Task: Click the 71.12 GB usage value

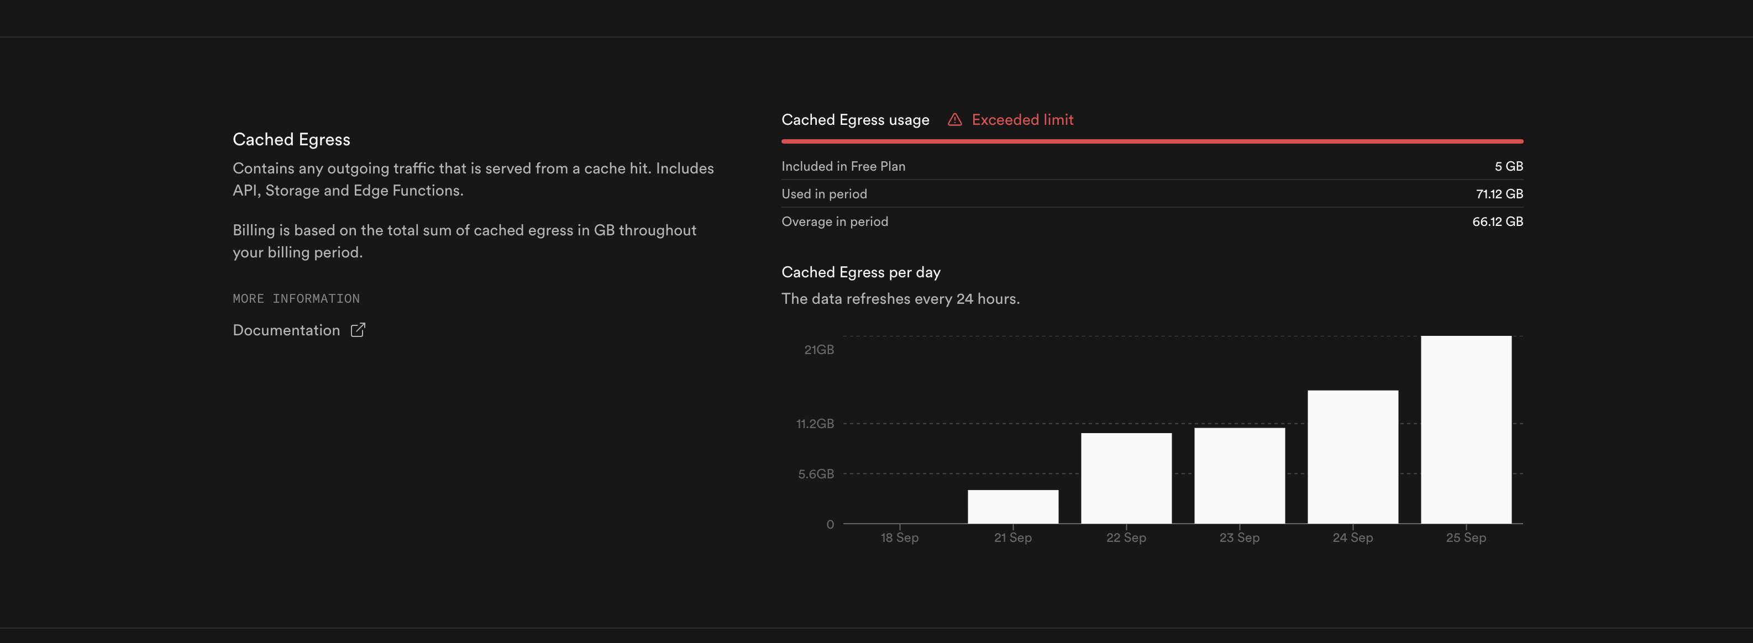Action: (x=1499, y=194)
